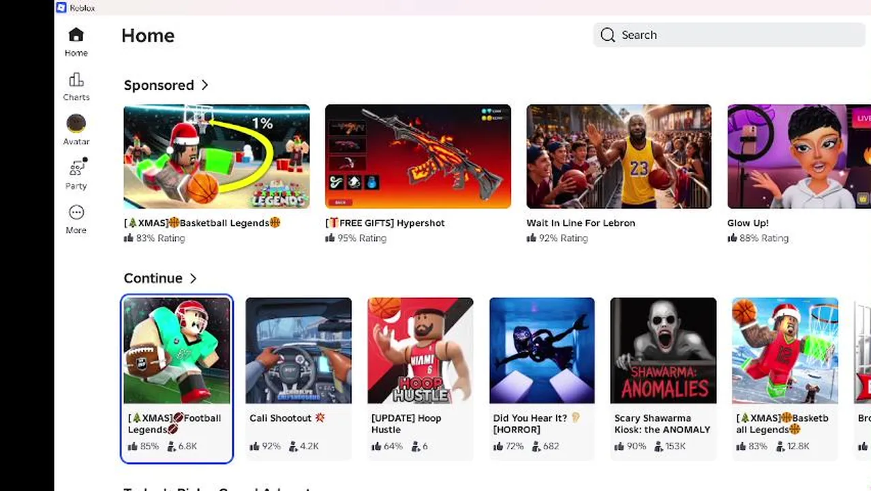The height and width of the screenshot is (491, 871).
Task: Click the thumbs-up icon beside 92% on Cali Shootout
Action: 254,446
